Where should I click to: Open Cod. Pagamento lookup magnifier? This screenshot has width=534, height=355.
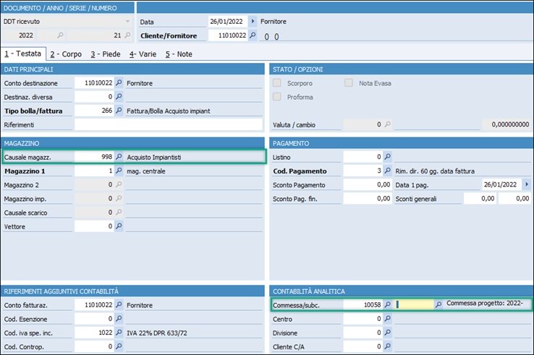pyautogui.click(x=387, y=171)
